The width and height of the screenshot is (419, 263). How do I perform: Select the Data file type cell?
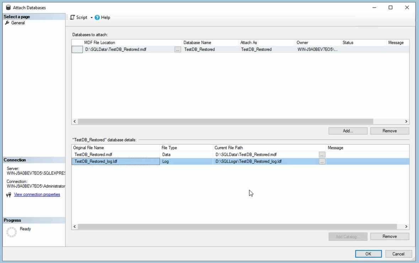pyautogui.click(x=186, y=155)
